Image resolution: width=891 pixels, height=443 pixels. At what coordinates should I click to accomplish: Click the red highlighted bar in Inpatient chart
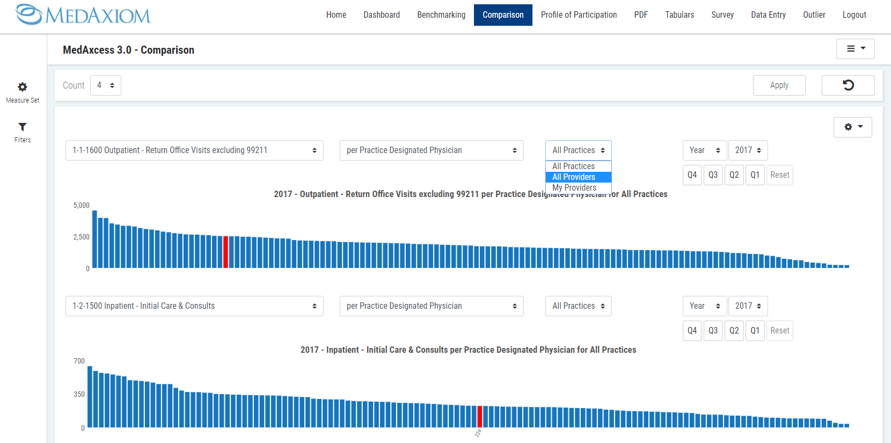(x=479, y=417)
